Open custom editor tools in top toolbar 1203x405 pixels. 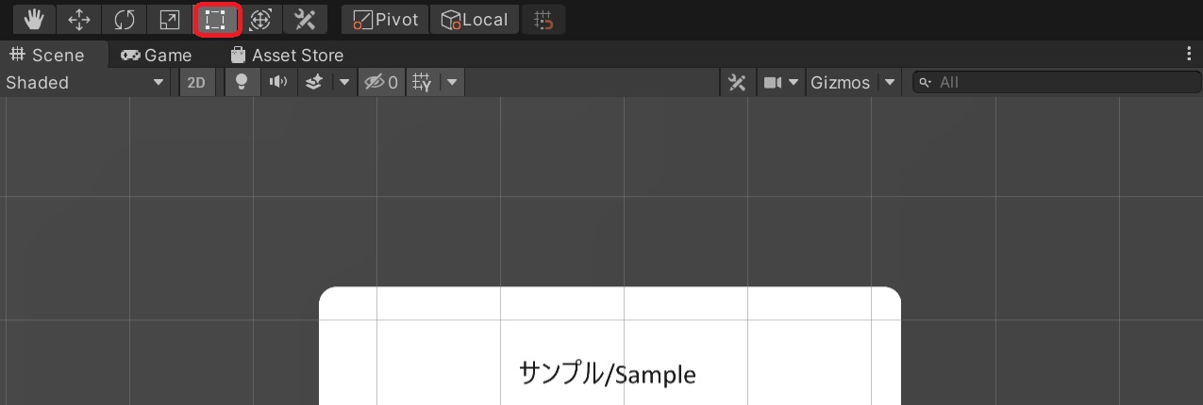pyautogui.click(x=305, y=19)
